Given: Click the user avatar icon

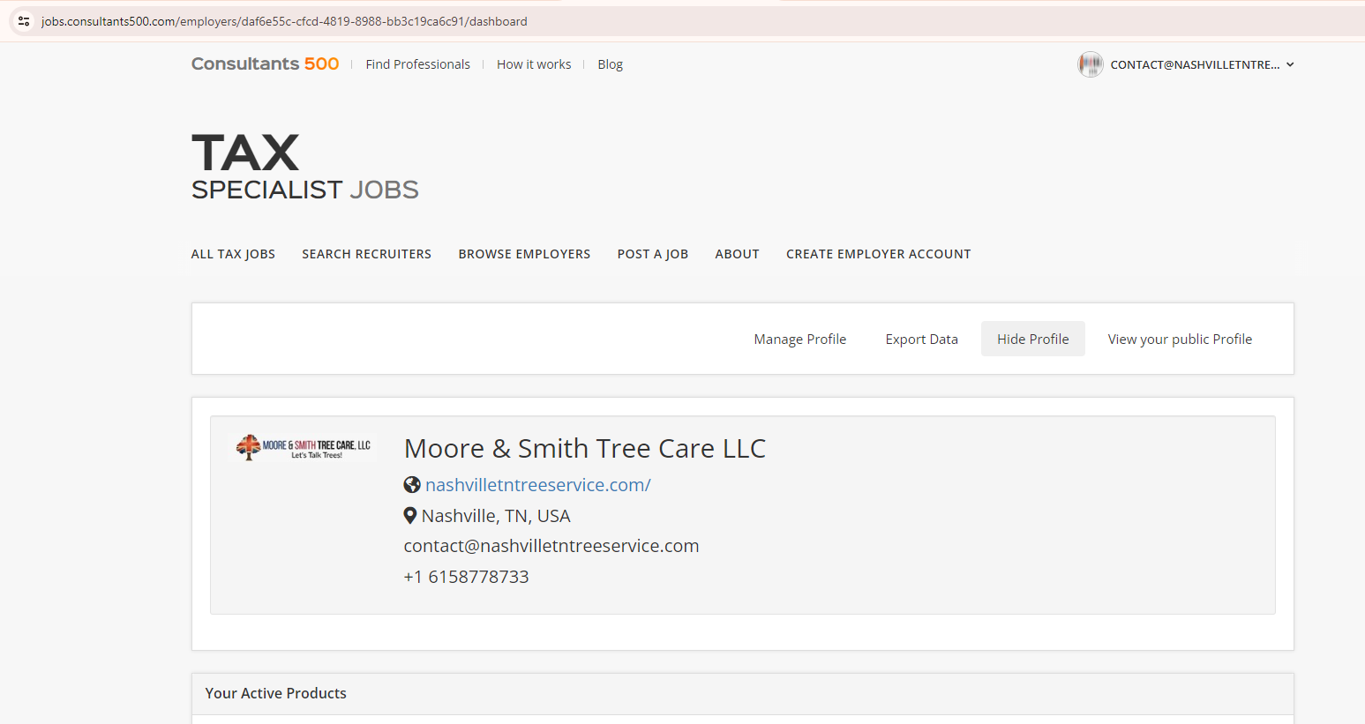Looking at the screenshot, I should tap(1090, 64).
